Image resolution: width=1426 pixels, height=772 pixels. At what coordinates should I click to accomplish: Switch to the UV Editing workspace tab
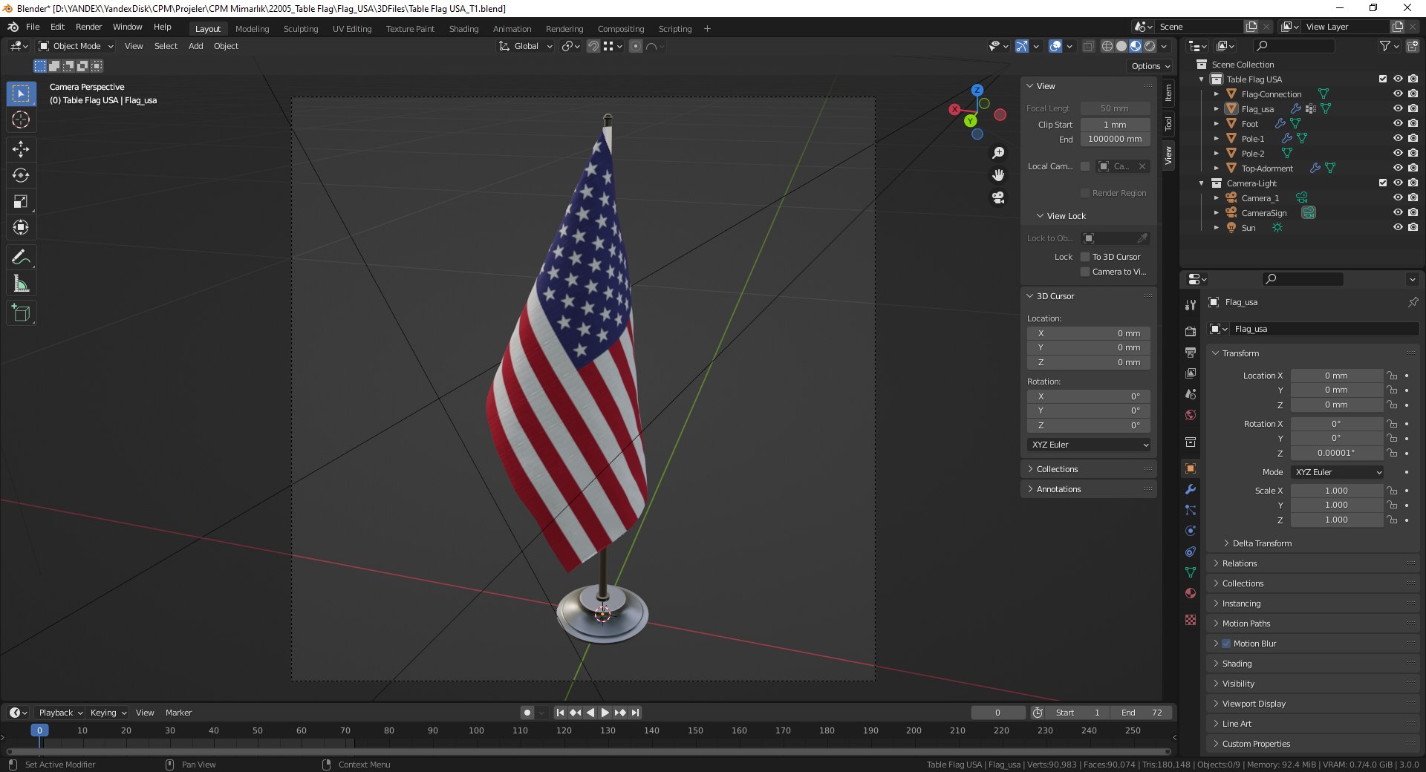(352, 29)
